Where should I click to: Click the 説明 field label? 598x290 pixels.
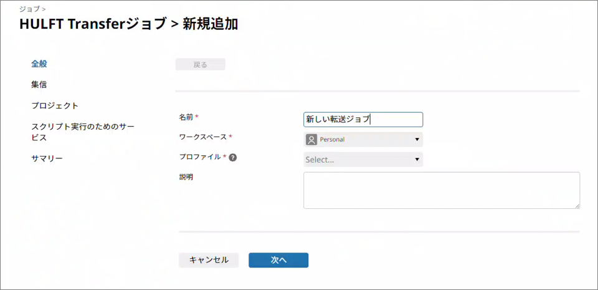coord(186,177)
